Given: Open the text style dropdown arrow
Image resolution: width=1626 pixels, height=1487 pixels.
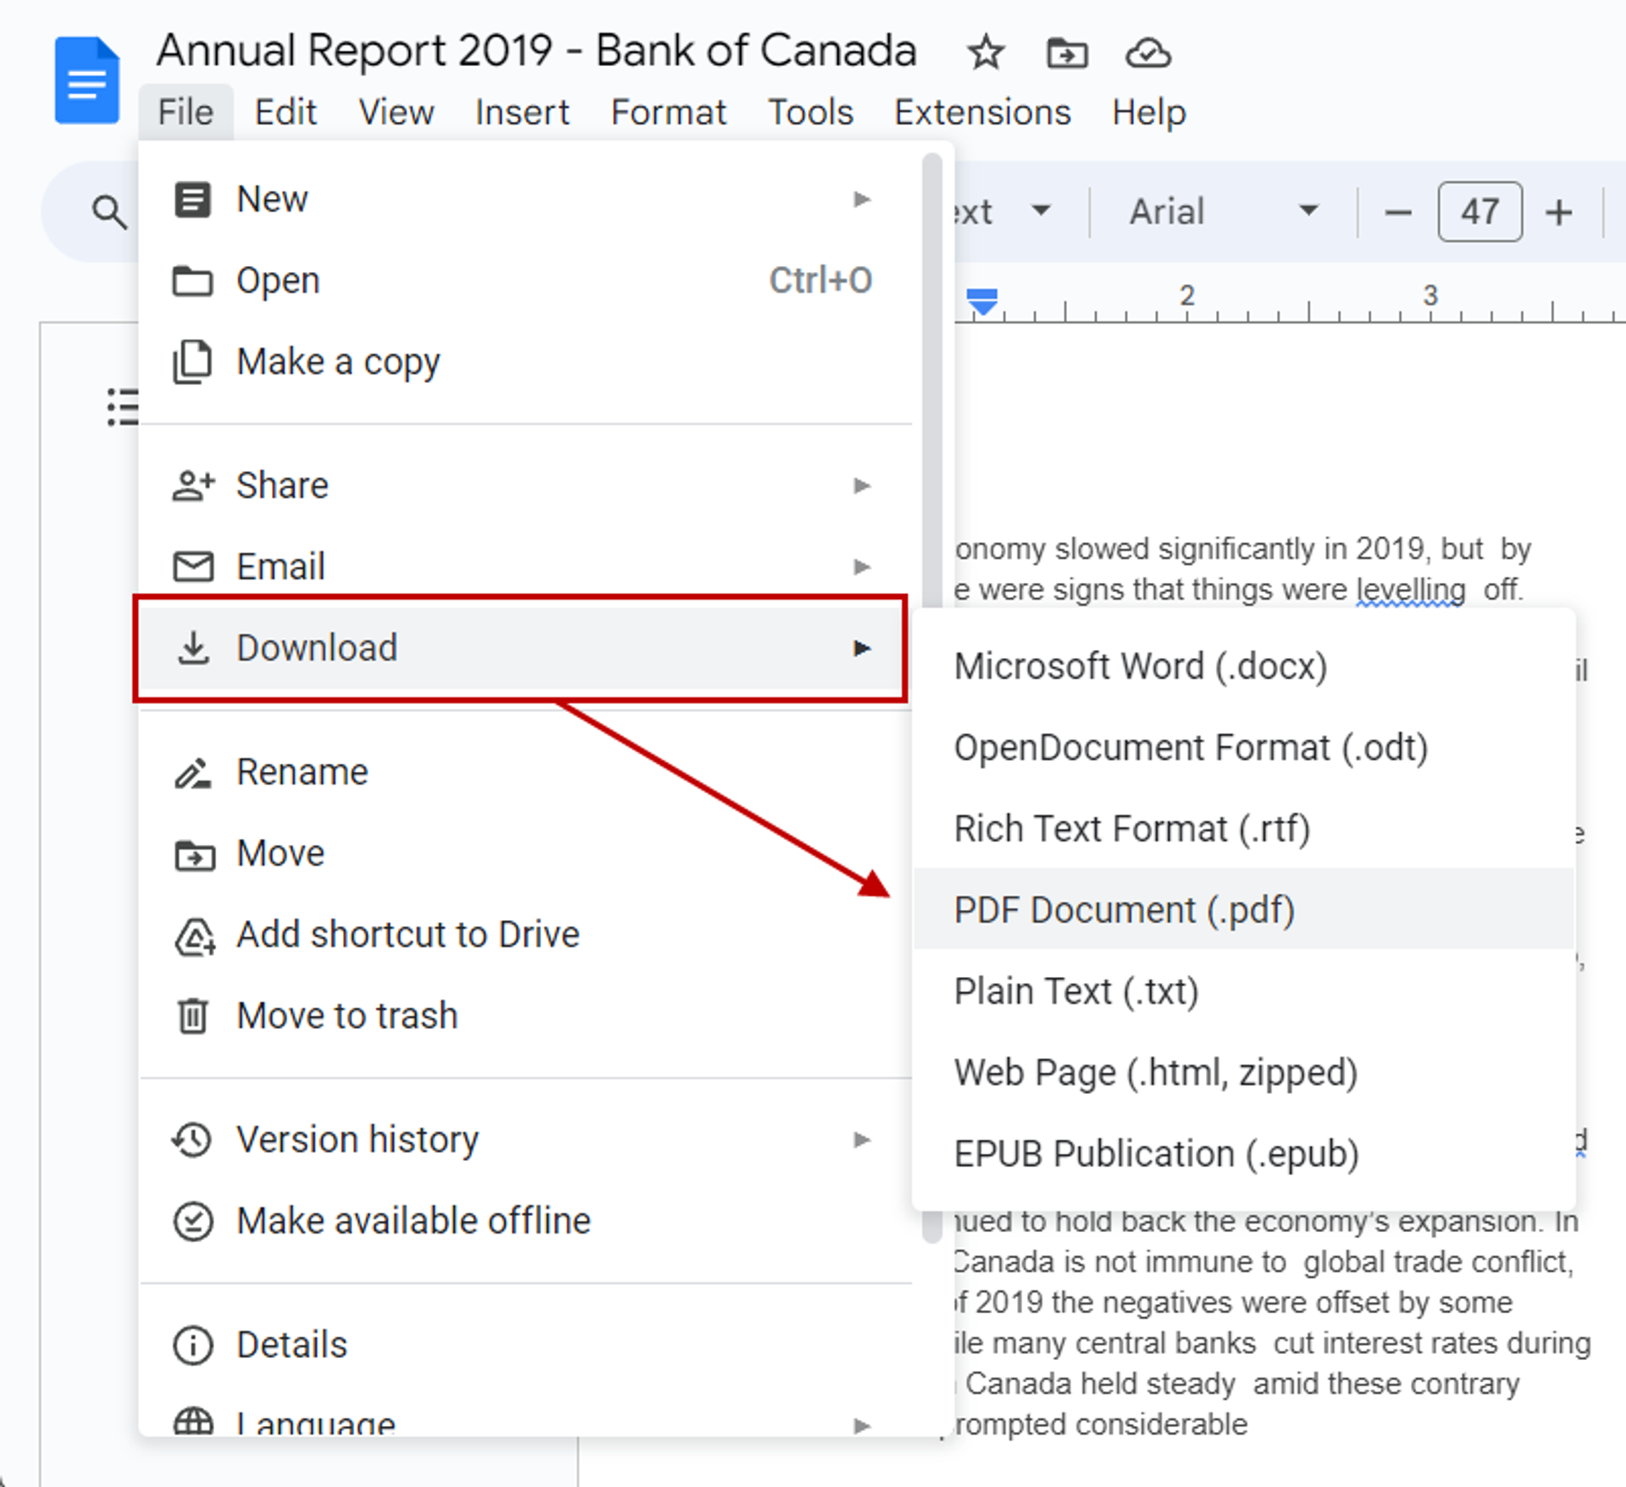Looking at the screenshot, I should point(1041,210).
